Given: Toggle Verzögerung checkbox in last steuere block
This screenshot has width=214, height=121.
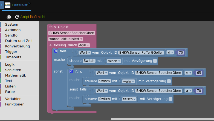Looking at the screenshot, I should click(170, 99).
